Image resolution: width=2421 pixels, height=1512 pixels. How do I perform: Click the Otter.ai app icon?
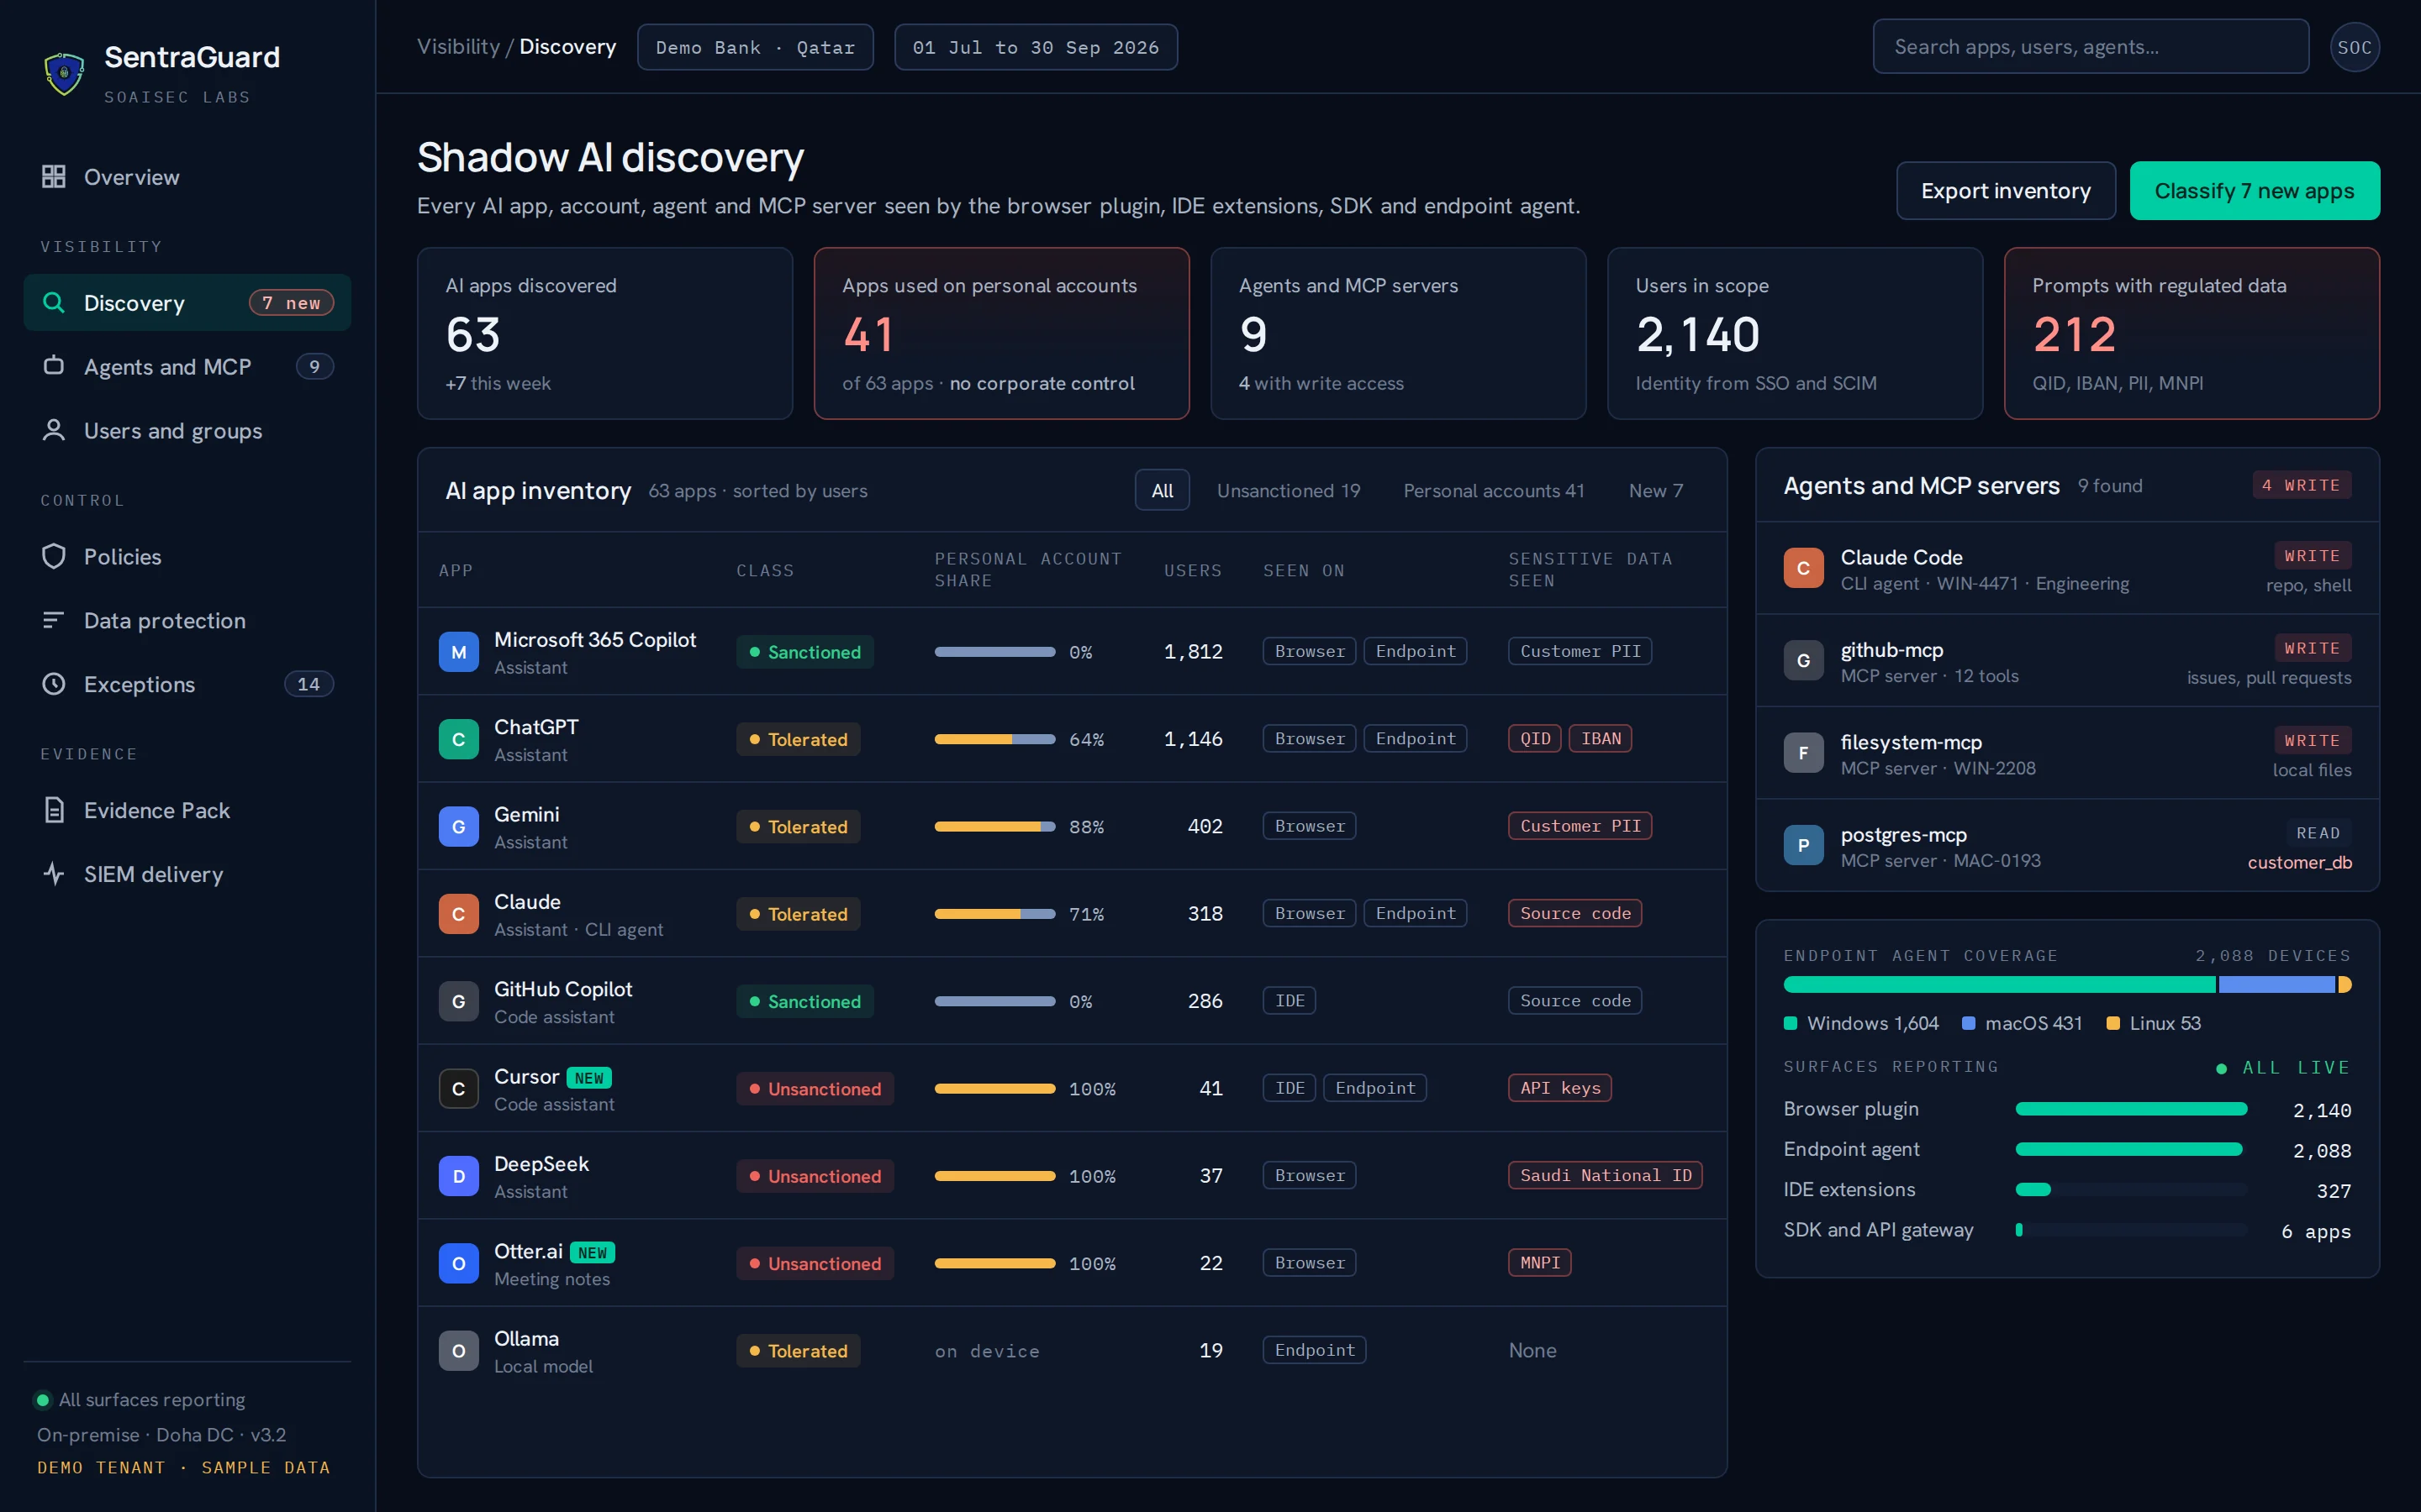click(458, 1263)
